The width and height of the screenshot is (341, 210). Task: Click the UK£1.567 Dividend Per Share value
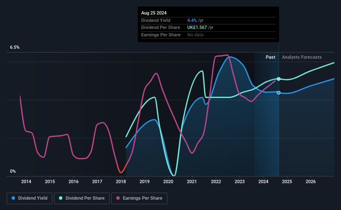tap(197, 28)
